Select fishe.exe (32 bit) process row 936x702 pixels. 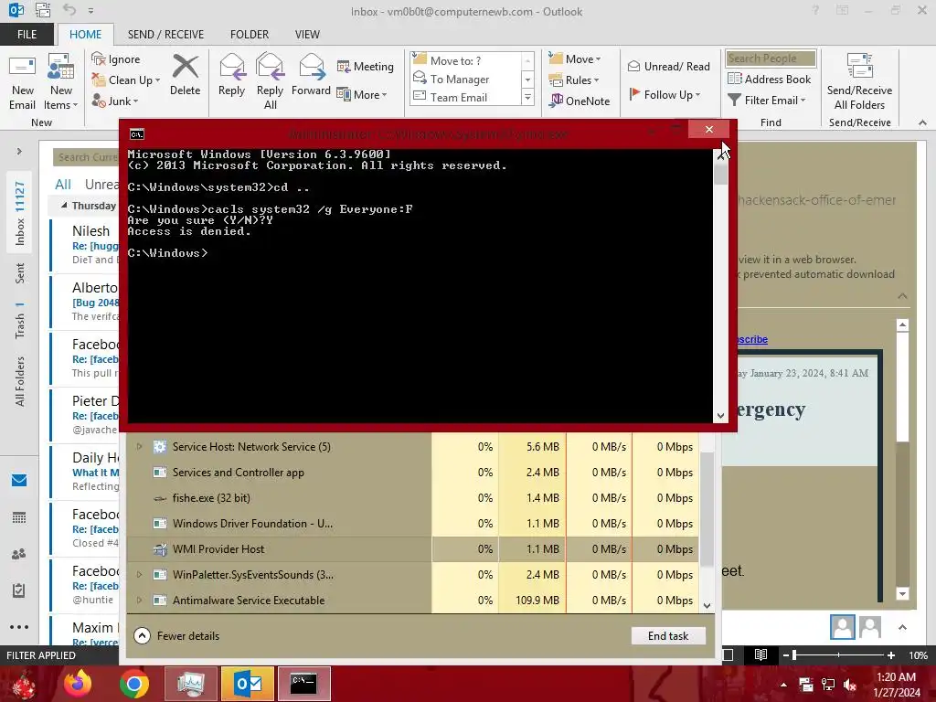pos(412,498)
